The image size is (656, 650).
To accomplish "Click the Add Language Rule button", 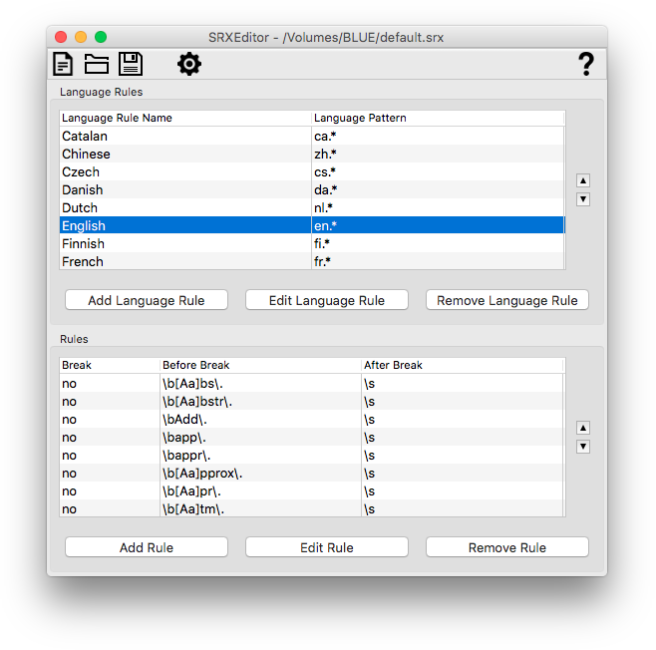I will pyautogui.click(x=147, y=300).
